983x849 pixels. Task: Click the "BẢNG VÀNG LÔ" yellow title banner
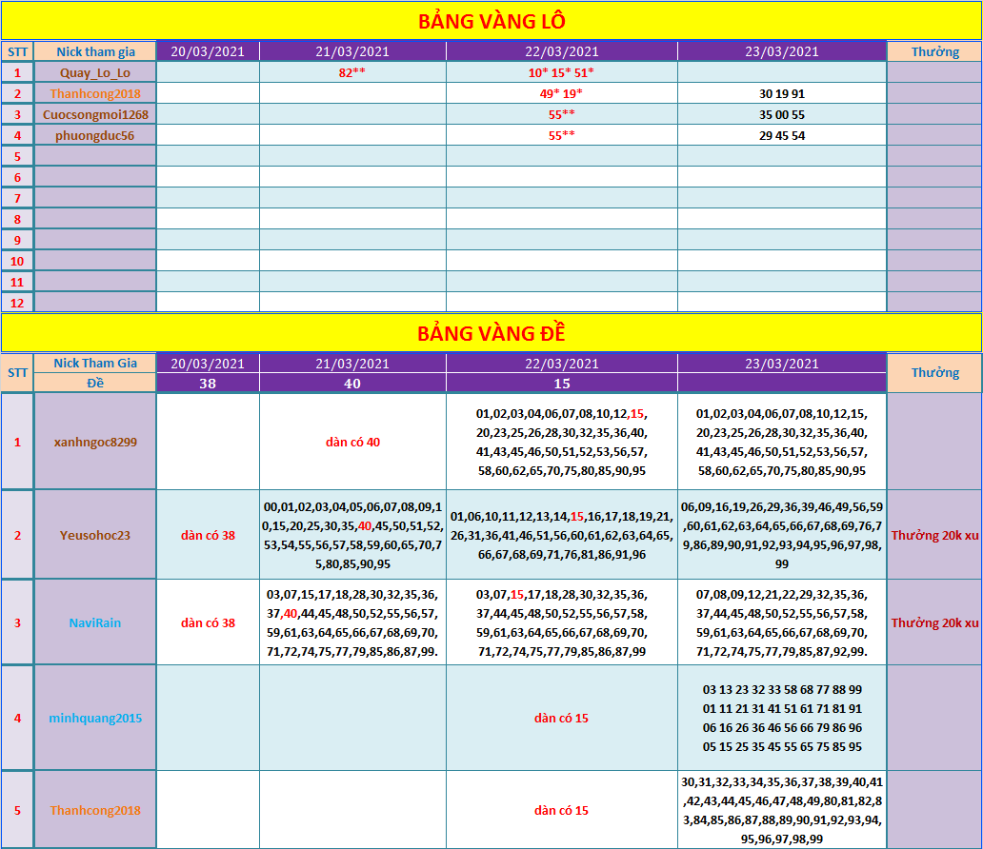point(491,21)
